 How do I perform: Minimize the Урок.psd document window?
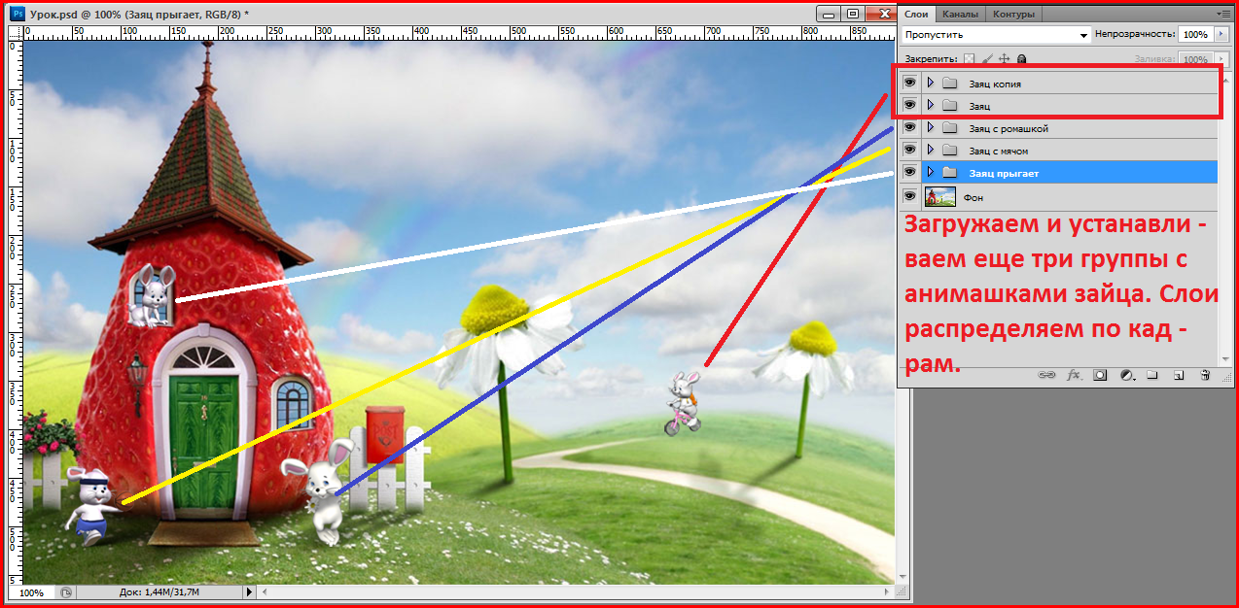[829, 14]
